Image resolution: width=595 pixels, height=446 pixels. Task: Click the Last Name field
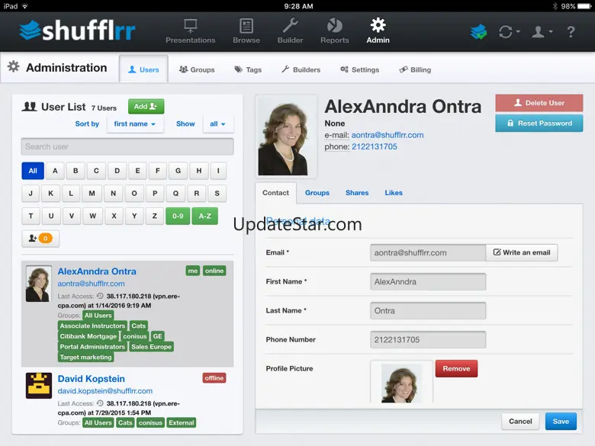[428, 310]
